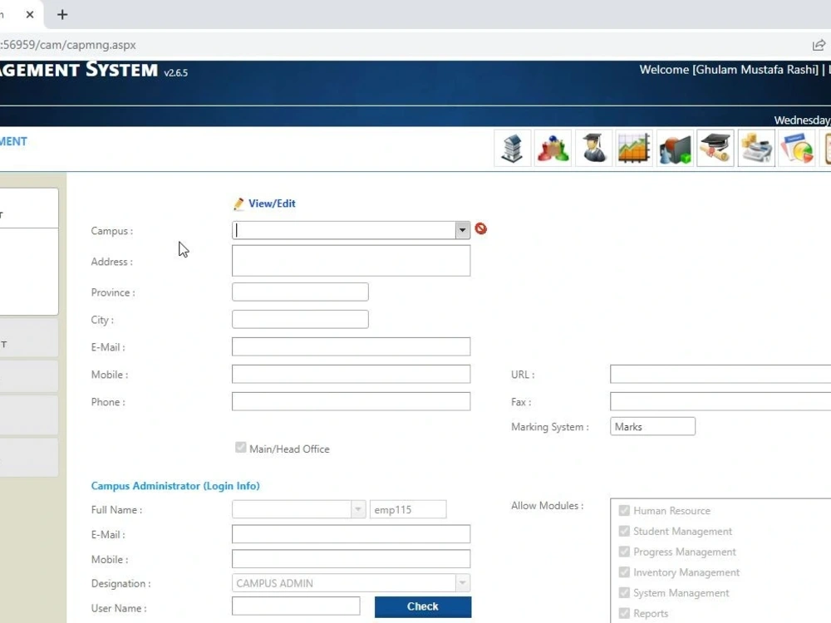Click the Fax input field
This screenshot has width=831, height=623.
720,401
